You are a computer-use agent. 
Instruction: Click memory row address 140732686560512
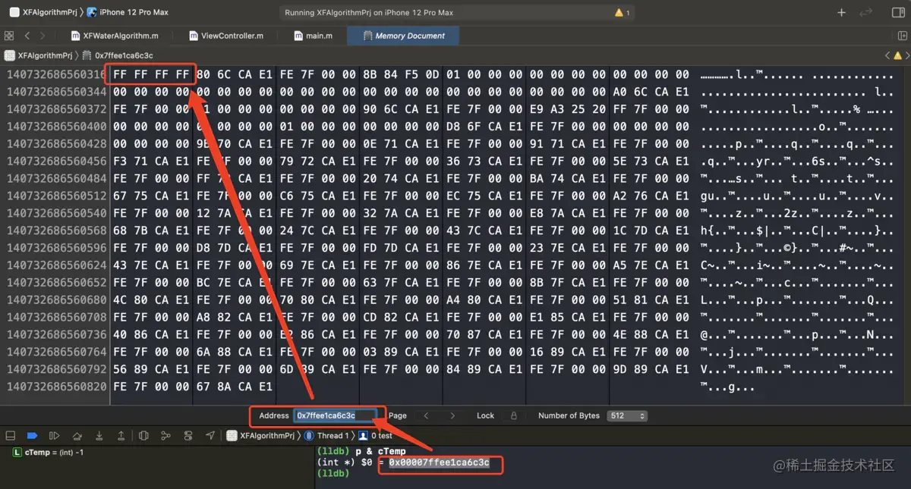56,196
